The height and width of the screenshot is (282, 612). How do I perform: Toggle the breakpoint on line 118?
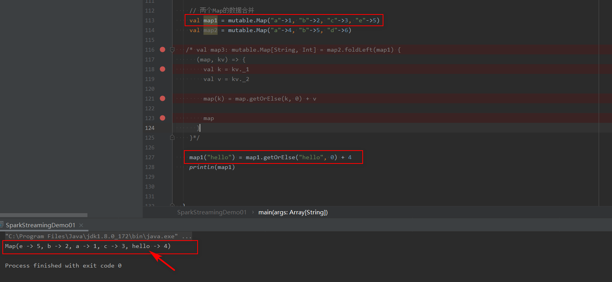pos(162,69)
